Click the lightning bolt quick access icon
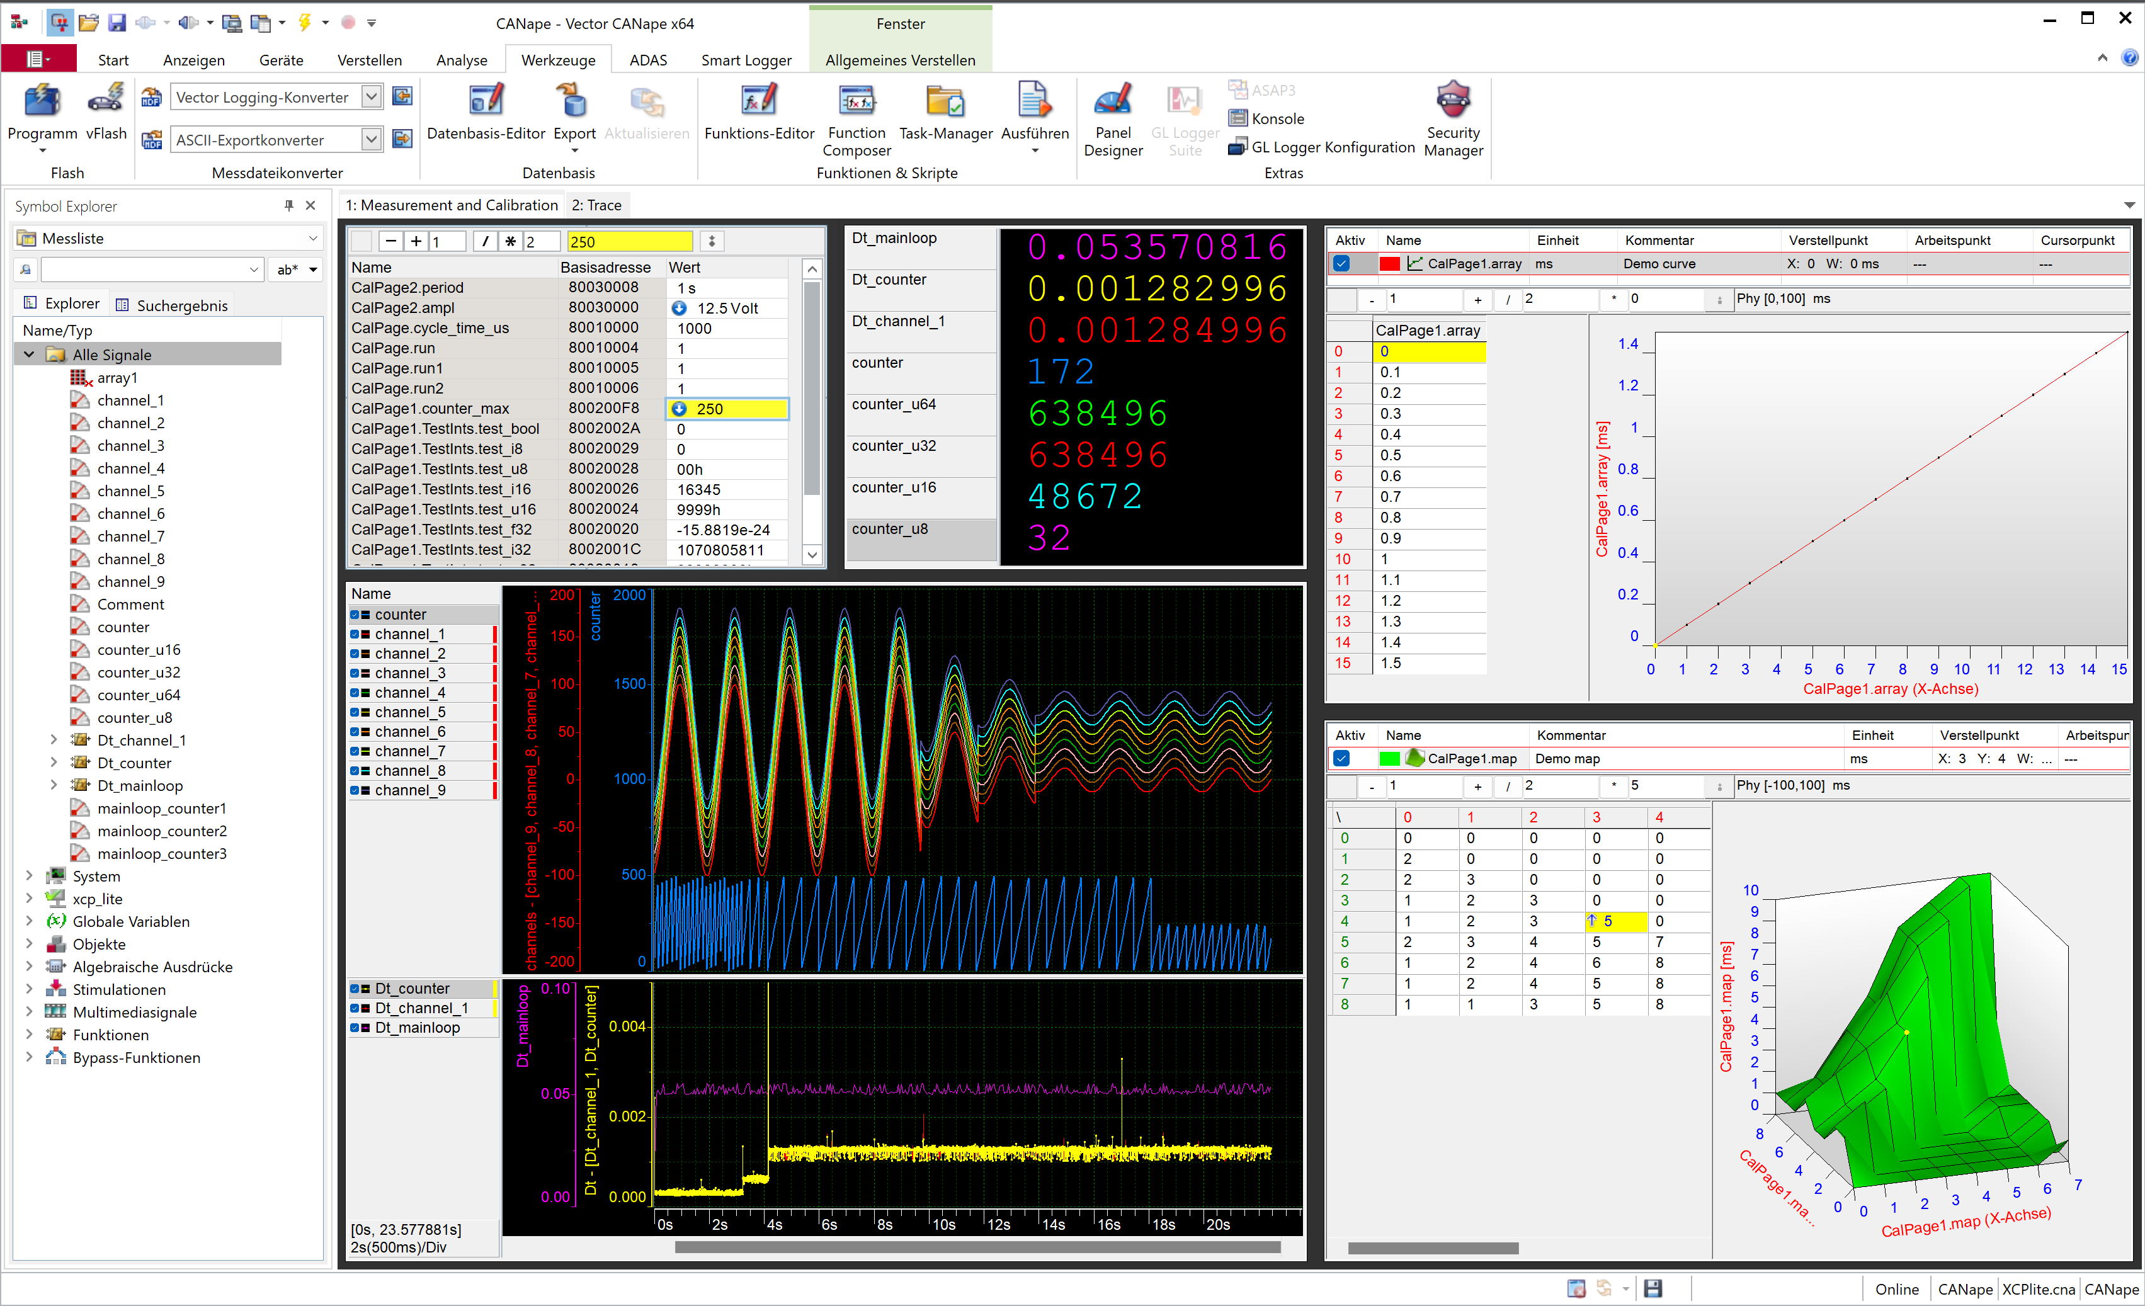2145x1306 pixels. (305, 23)
